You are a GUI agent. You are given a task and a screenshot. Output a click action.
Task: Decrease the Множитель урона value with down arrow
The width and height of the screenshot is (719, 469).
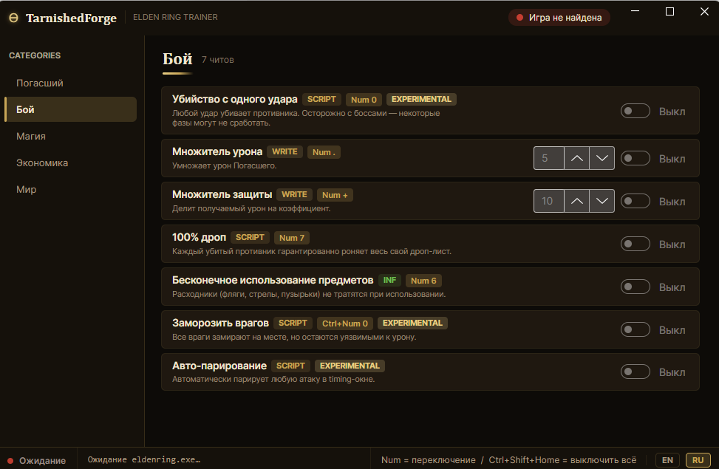pyautogui.click(x=602, y=158)
